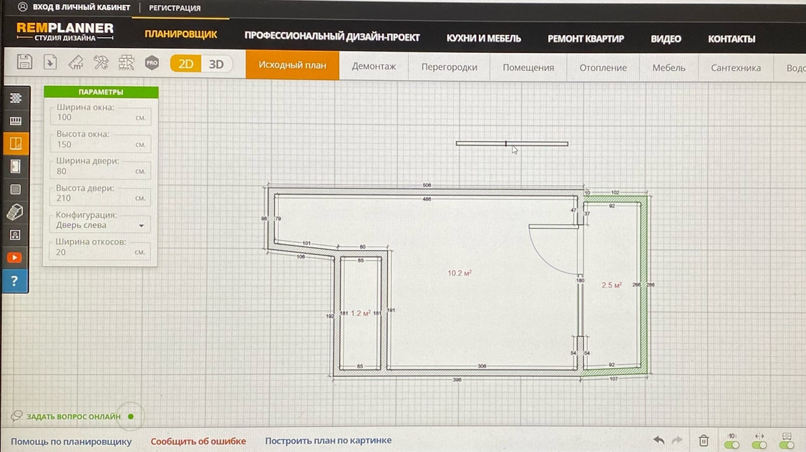Click the 2.5 м² room area label
Viewport: 806px width, 452px height.
pyautogui.click(x=611, y=285)
